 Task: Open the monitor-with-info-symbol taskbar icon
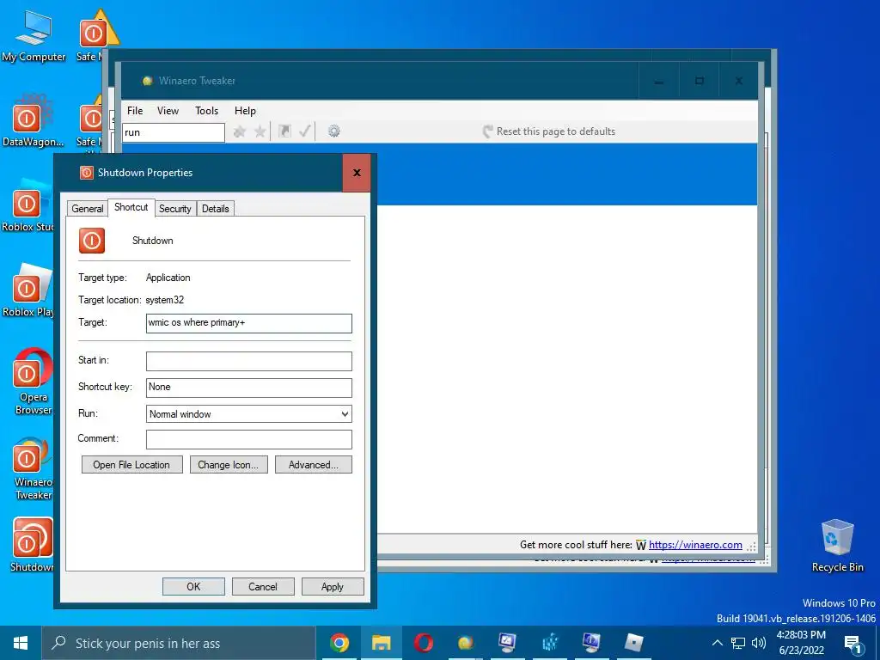click(x=591, y=643)
